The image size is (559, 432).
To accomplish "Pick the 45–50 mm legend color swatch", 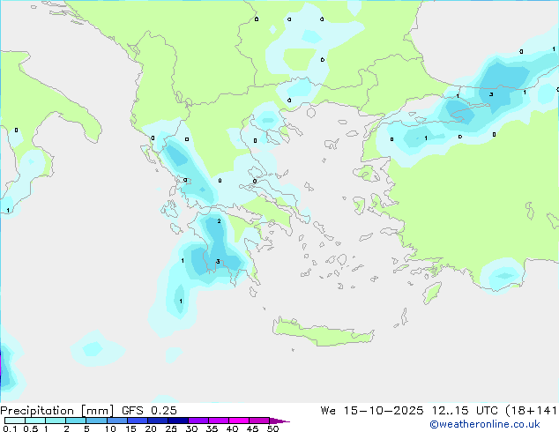I will click(x=259, y=421).
